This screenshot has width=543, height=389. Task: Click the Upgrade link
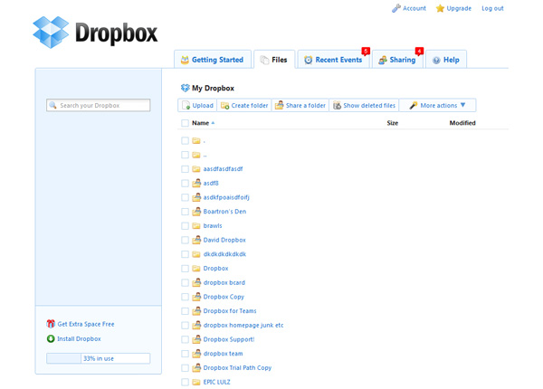tap(459, 8)
